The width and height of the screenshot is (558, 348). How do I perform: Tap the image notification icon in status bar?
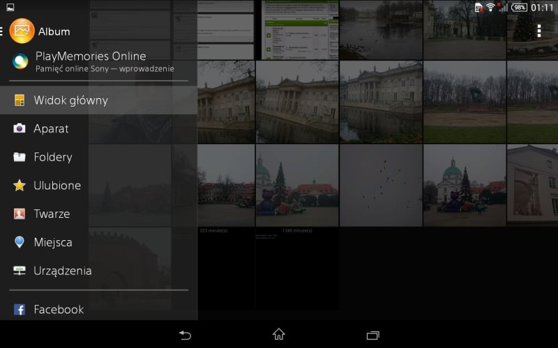[x=10, y=7]
